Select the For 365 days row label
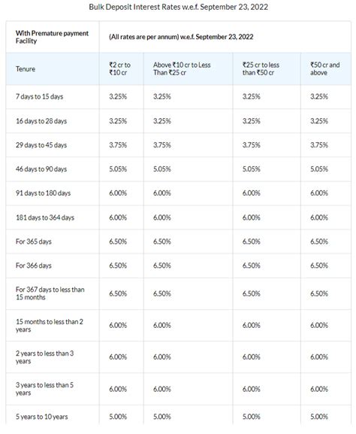 [34, 241]
